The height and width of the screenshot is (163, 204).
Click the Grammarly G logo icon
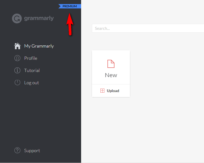pos(17,18)
